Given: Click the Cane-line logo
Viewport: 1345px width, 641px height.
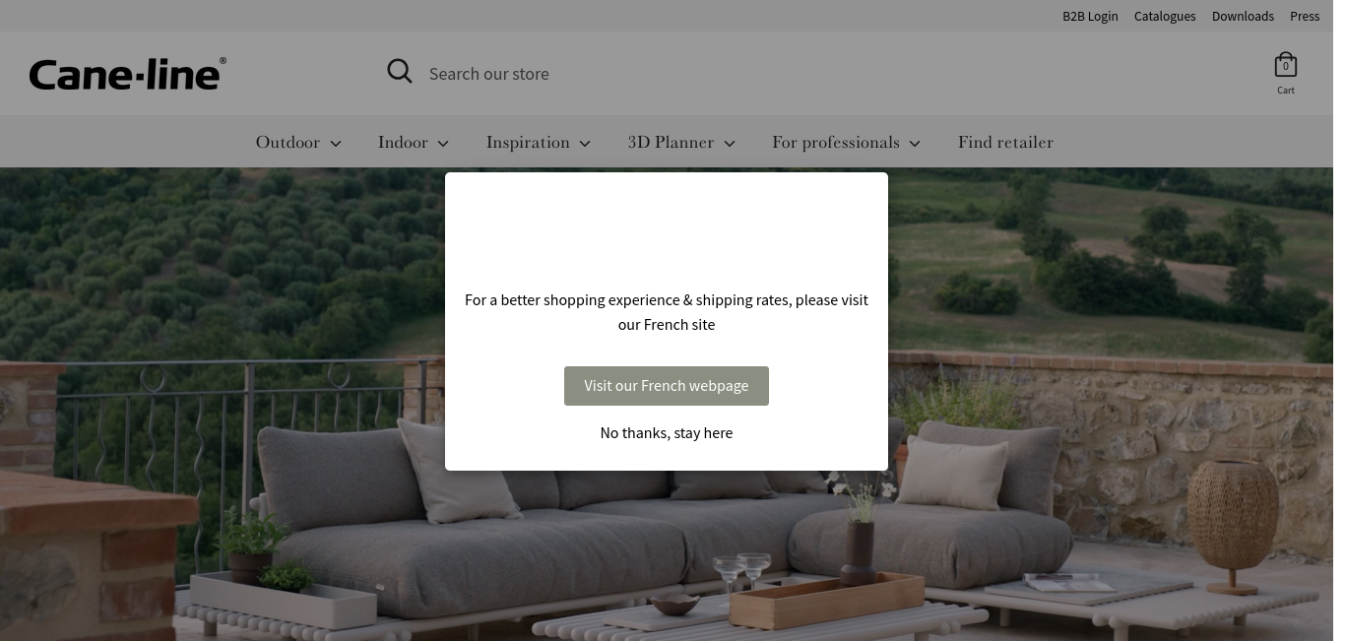Looking at the screenshot, I should [x=128, y=74].
